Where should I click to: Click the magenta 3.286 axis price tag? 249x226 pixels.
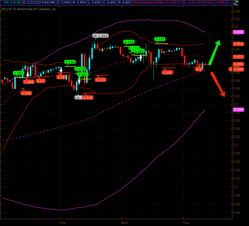click(238, 110)
